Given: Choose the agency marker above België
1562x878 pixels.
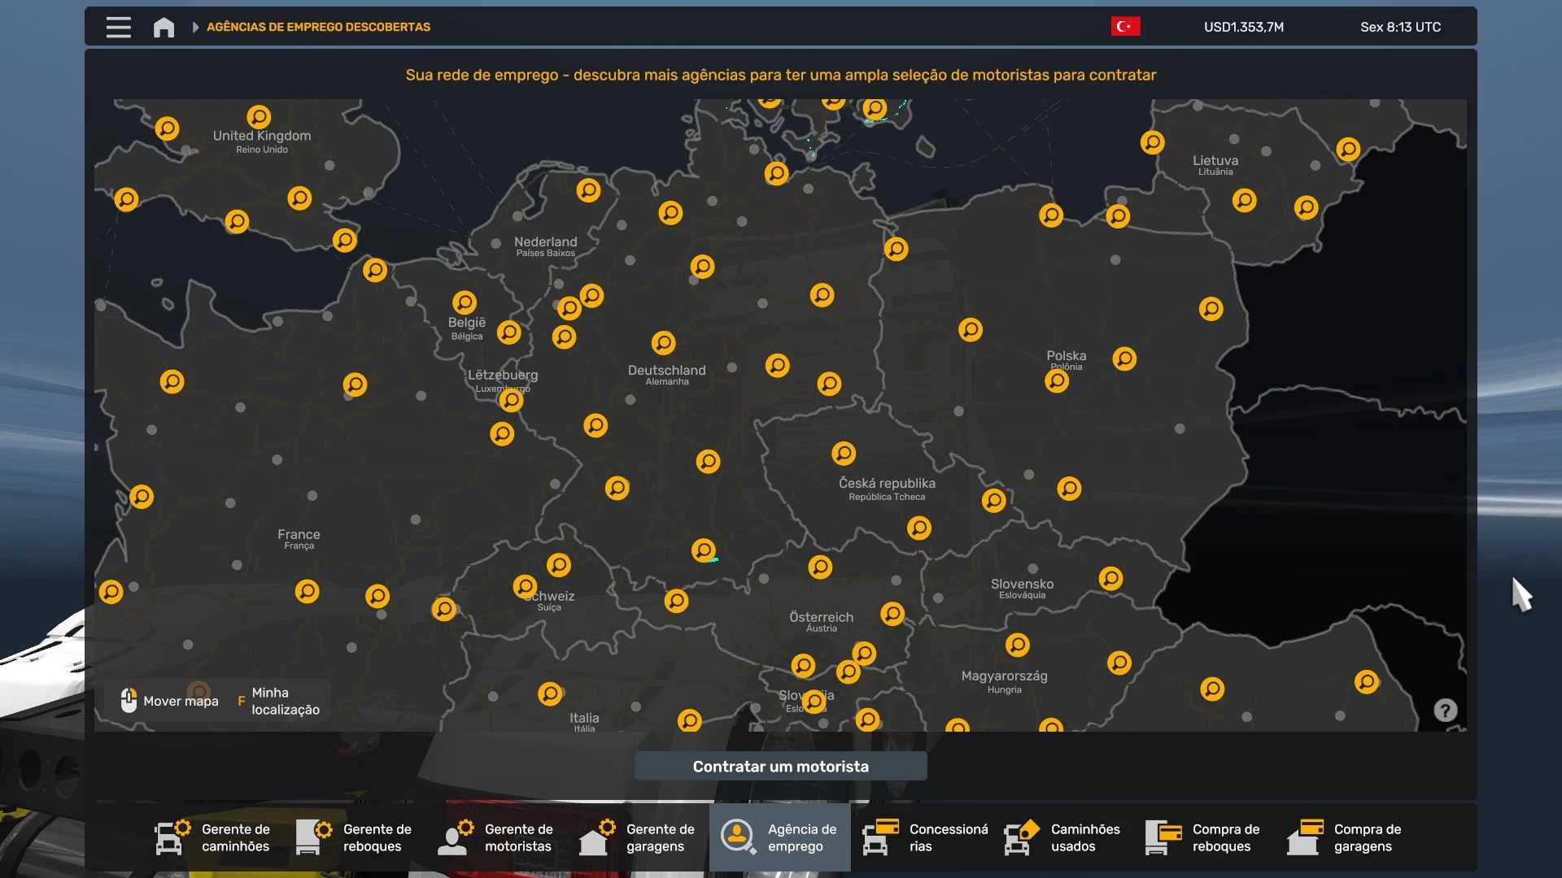Looking at the screenshot, I should click(x=465, y=302).
